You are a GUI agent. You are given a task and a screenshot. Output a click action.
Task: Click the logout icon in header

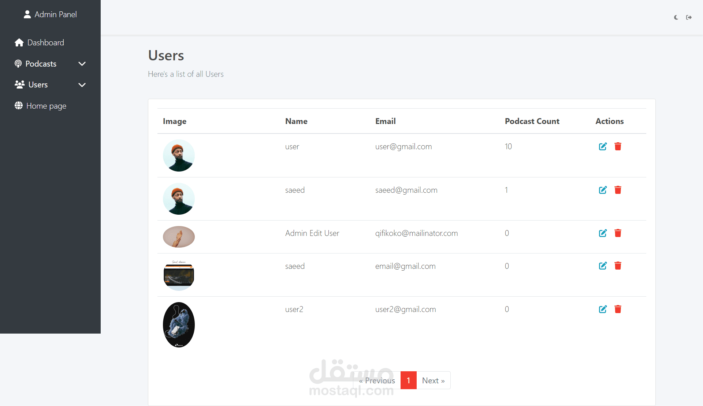point(689,17)
